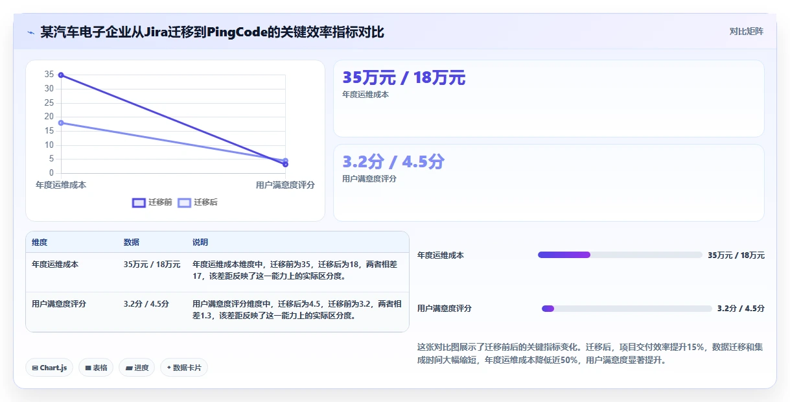Click the 数据卡片 star icon
This screenshot has height=402, width=790.
pyautogui.click(x=168, y=368)
